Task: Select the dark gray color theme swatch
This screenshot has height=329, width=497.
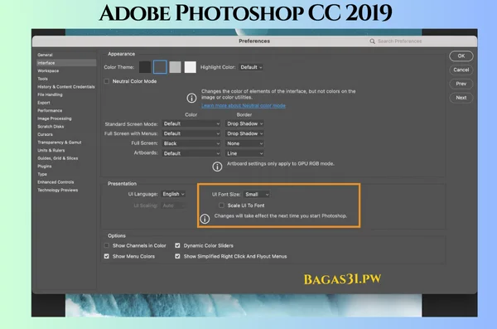Action: tap(160, 67)
